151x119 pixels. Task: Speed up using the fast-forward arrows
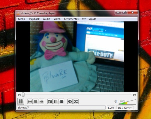(135, 95)
